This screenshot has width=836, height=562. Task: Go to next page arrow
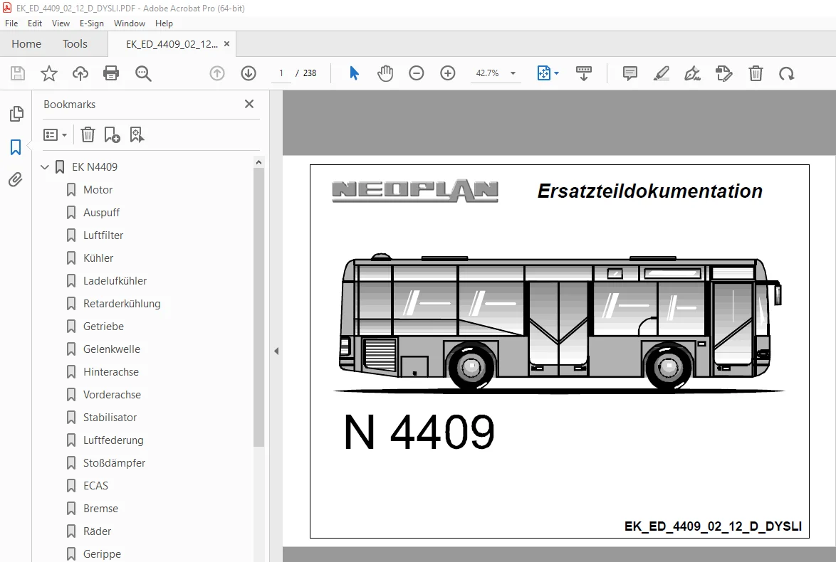tap(249, 73)
